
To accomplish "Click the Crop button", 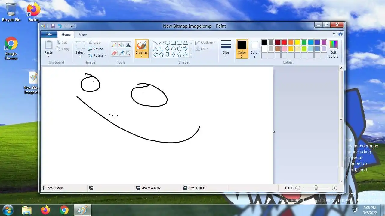I will 94,42.
